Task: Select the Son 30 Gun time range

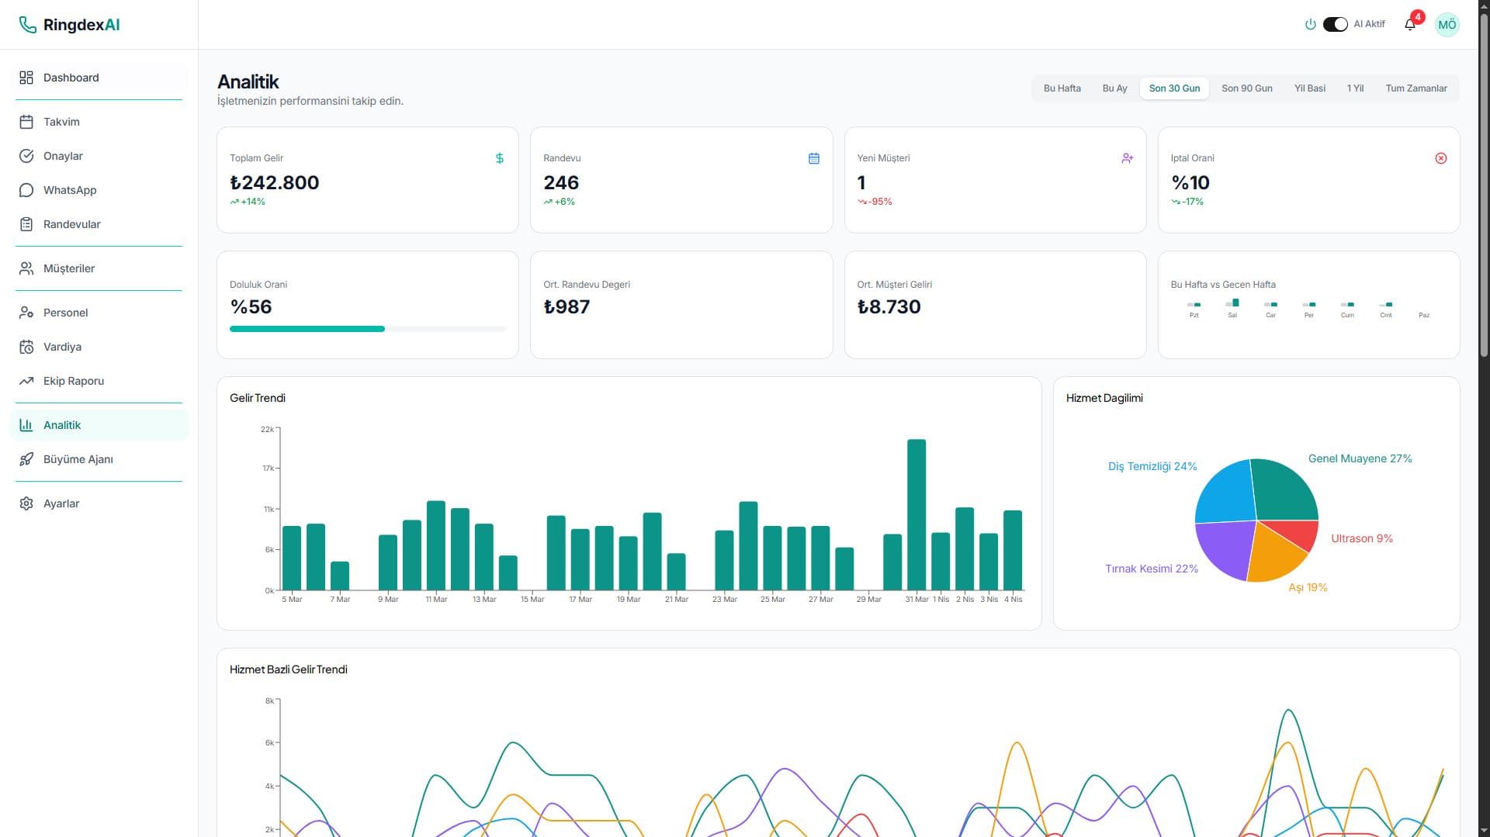Action: pos(1174,88)
